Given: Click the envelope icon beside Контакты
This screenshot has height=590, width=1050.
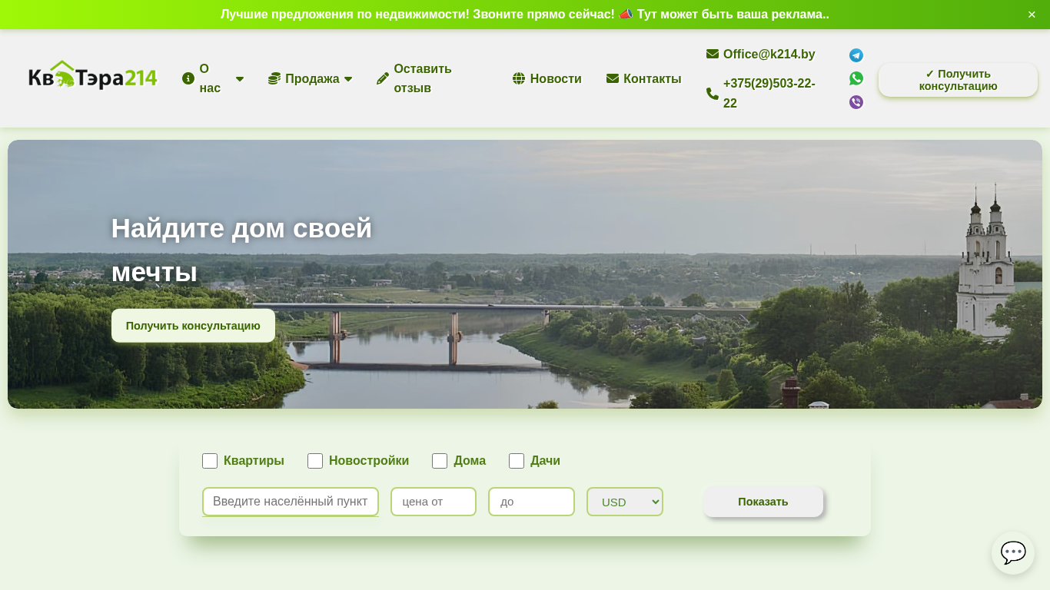Looking at the screenshot, I should point(613,78).
